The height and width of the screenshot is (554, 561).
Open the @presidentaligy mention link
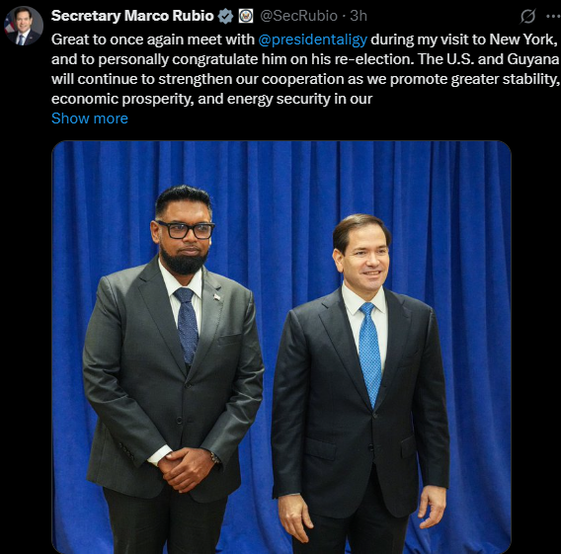click(312, 40)
